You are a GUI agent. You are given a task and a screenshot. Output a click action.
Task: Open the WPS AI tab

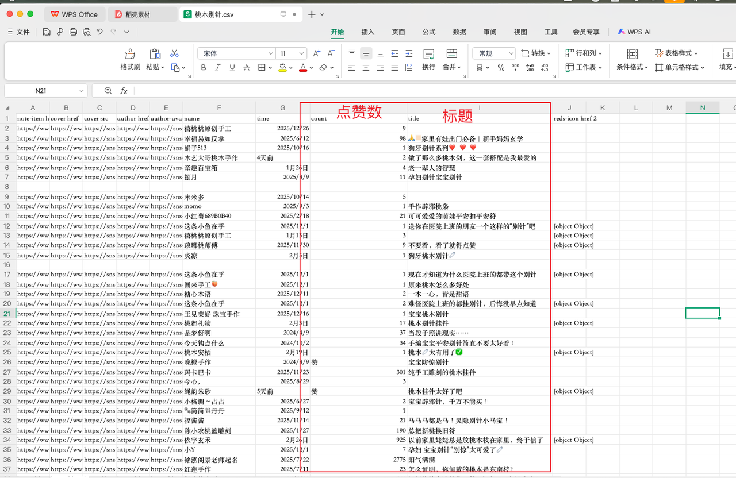634,32
